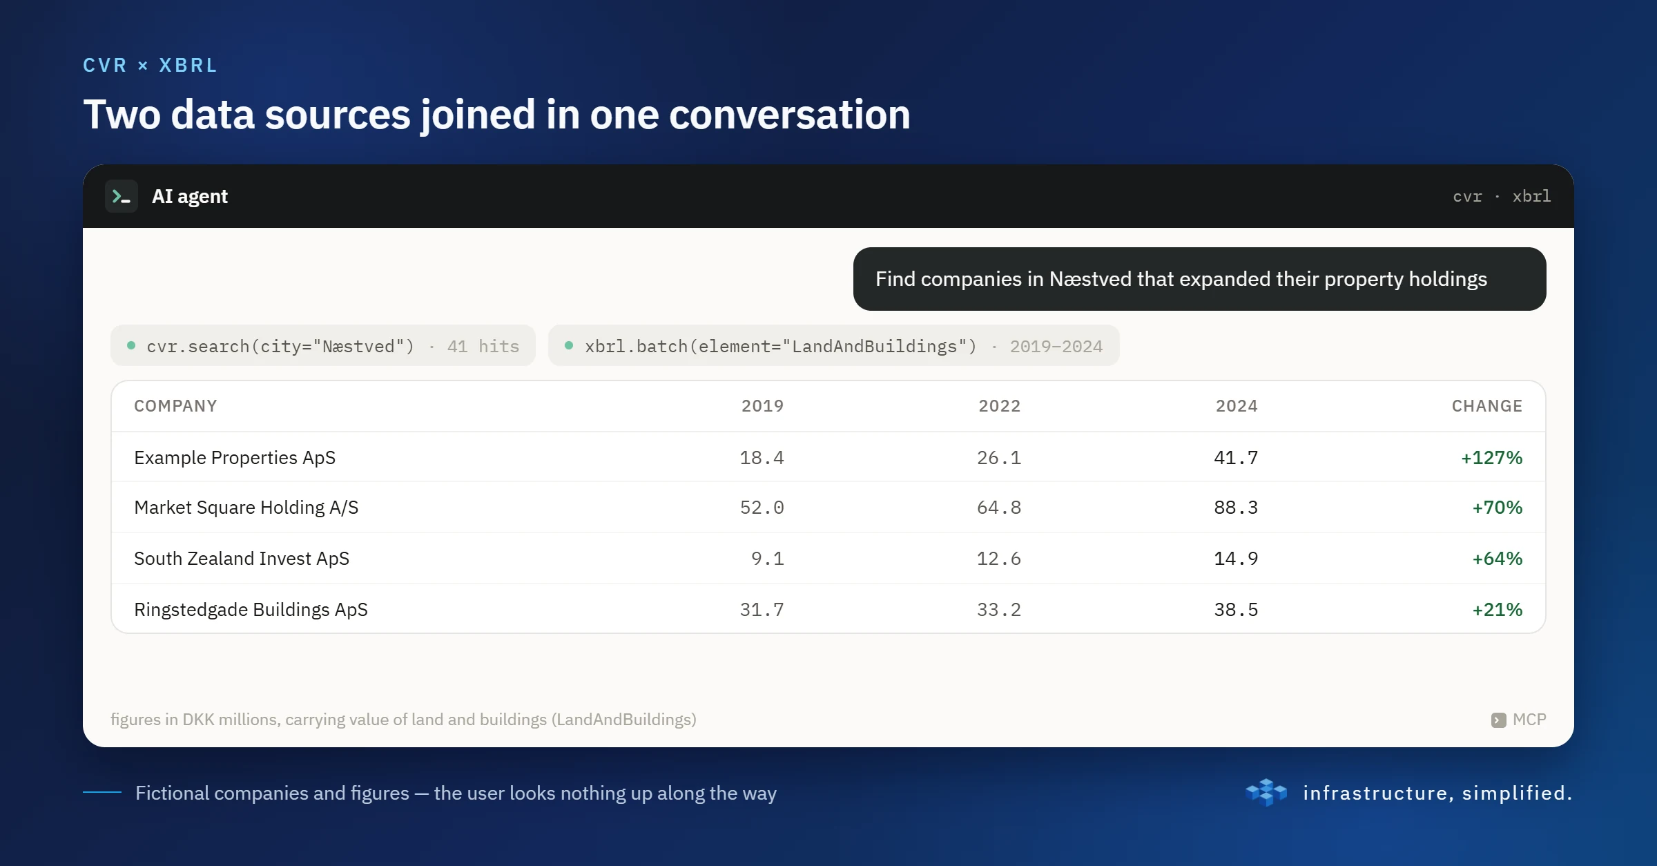1657x866 pixels.
Task: Select South Zealand Invest ApS company name
Action: 242,559
